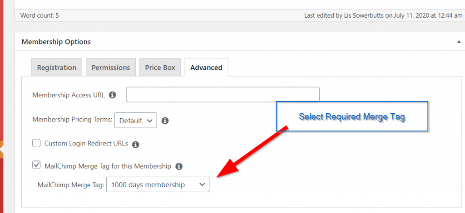Open the Price Box tab
Image resolution: width=465 pixels, height=213 pixels.
pos(160,68)
